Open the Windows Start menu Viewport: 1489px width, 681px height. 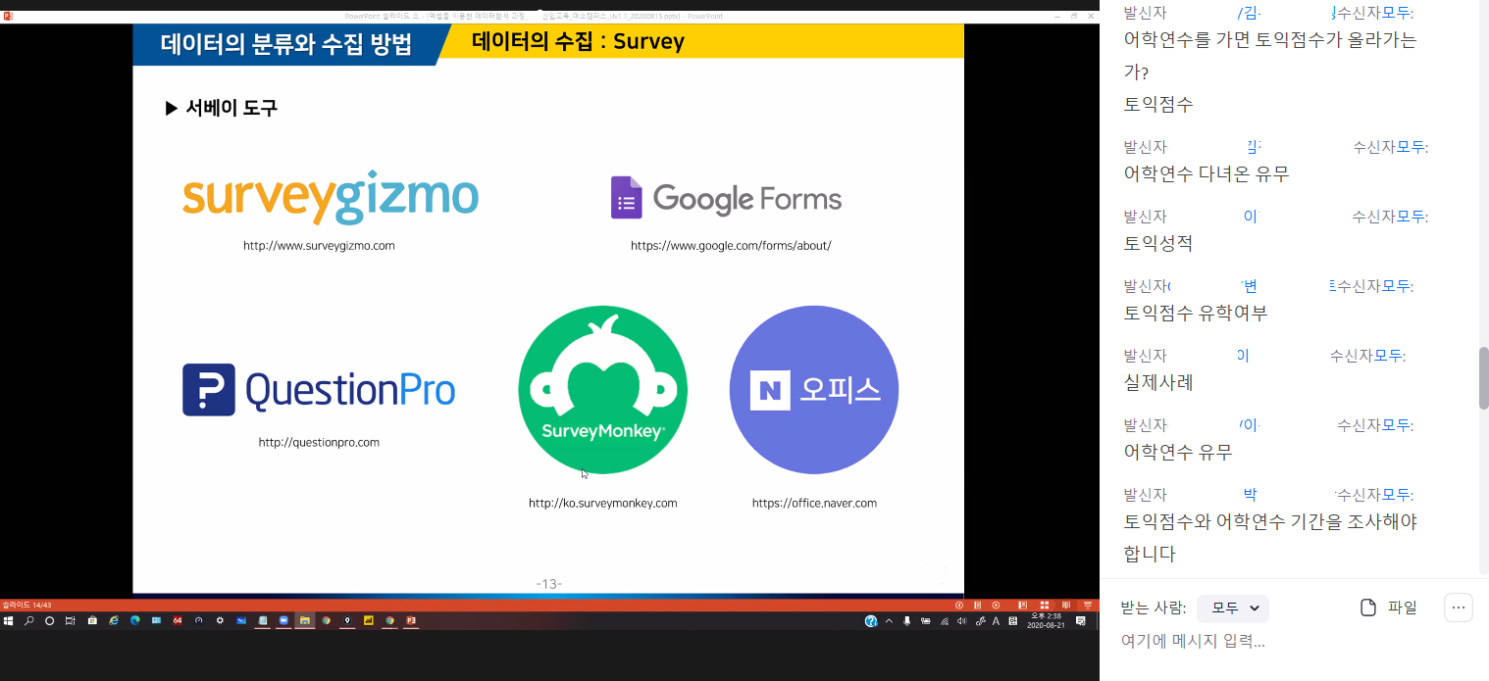coord(8,620)
